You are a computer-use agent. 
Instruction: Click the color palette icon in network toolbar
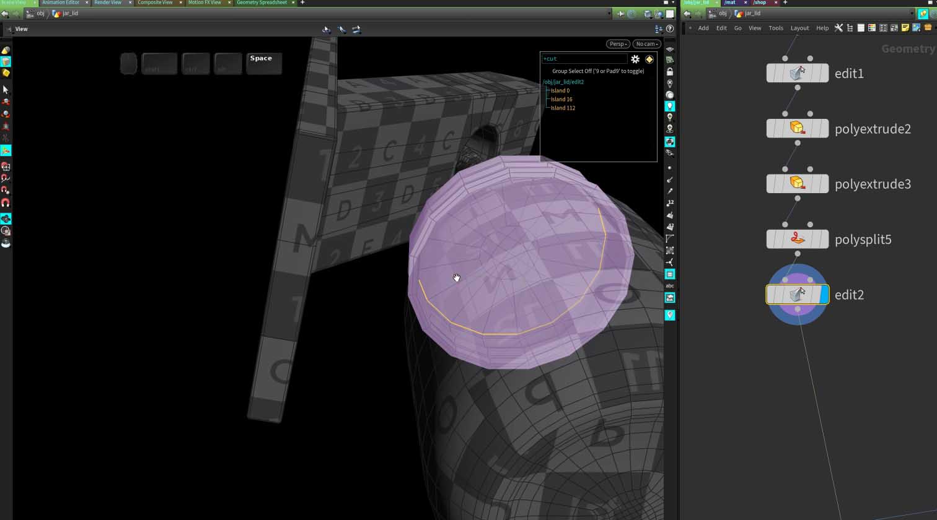[x=871, y=28]
